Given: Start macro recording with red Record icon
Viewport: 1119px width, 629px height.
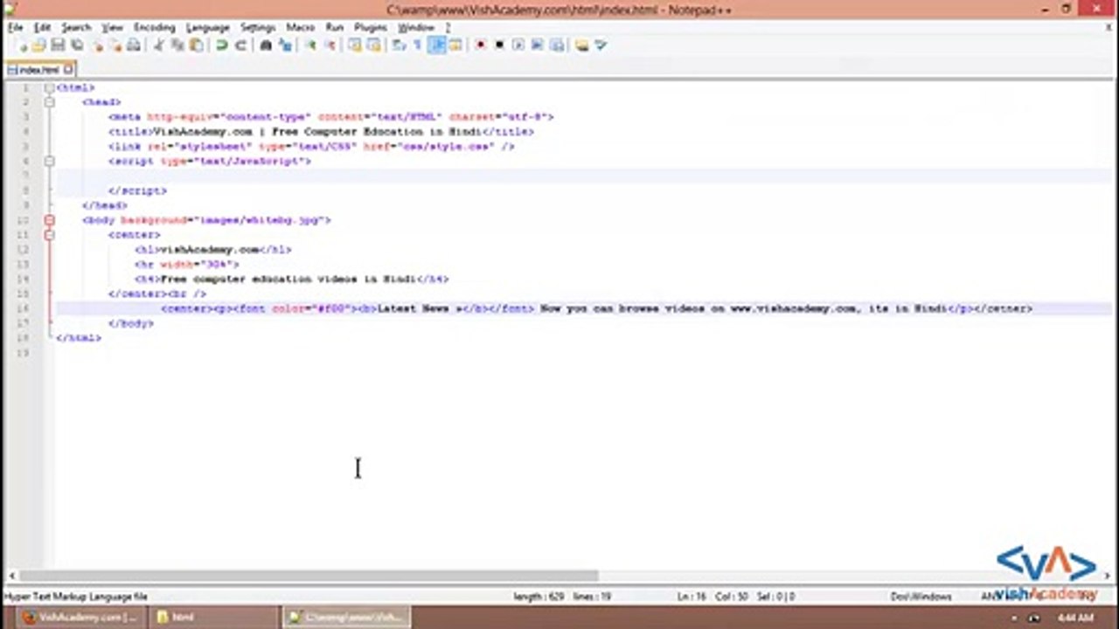Looking at the screenshot, I should (480, 45).
